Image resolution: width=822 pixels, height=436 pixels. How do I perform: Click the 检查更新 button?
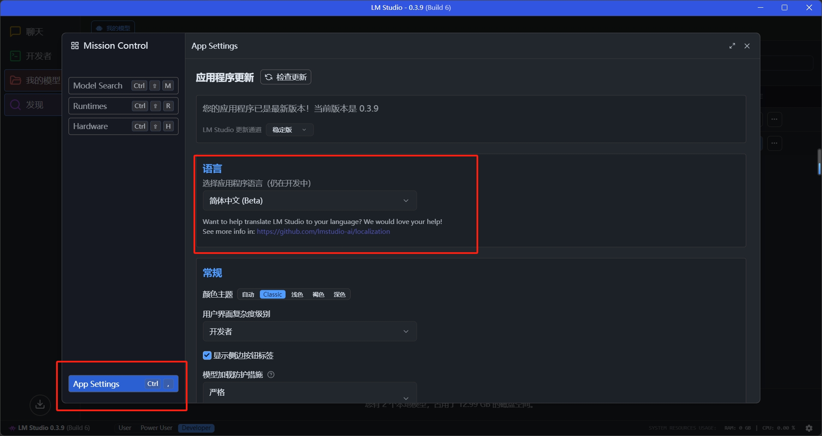tap(286, 77)
